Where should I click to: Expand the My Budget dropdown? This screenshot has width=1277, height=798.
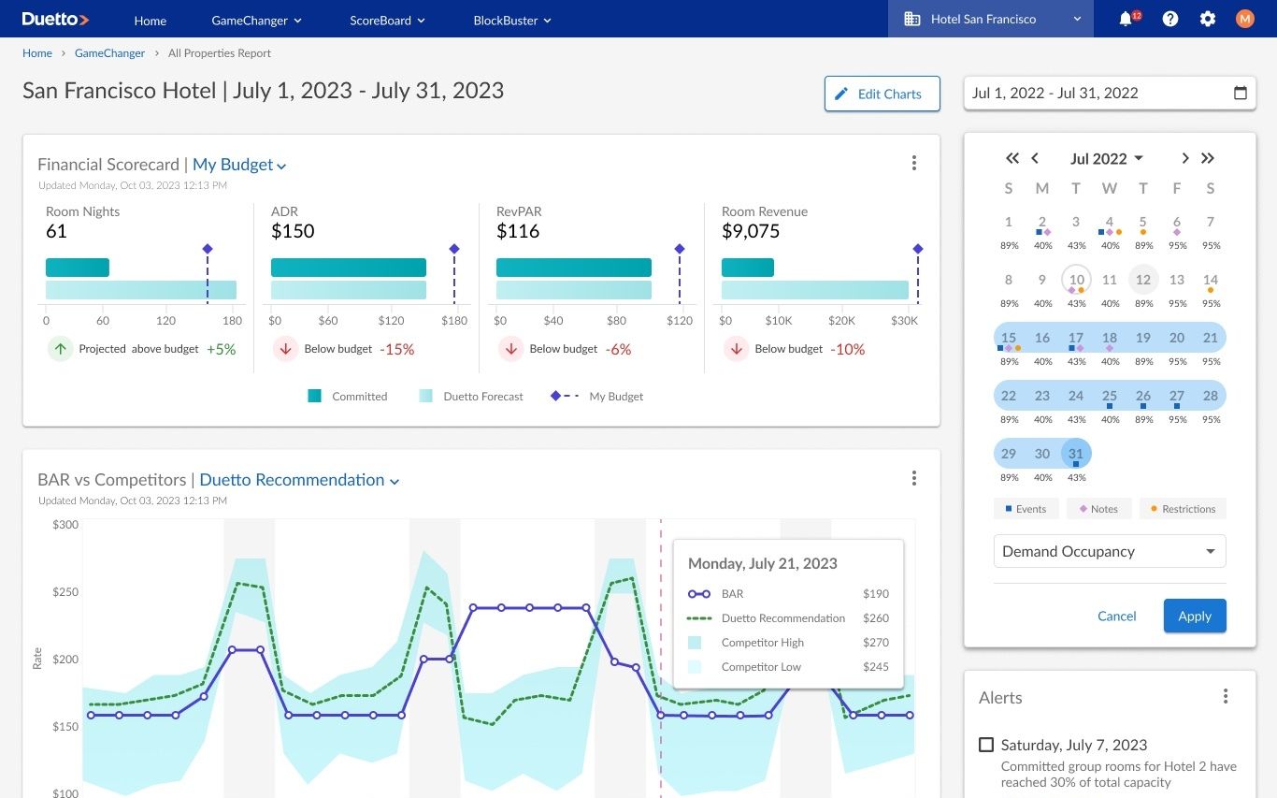tap(239, 165)
